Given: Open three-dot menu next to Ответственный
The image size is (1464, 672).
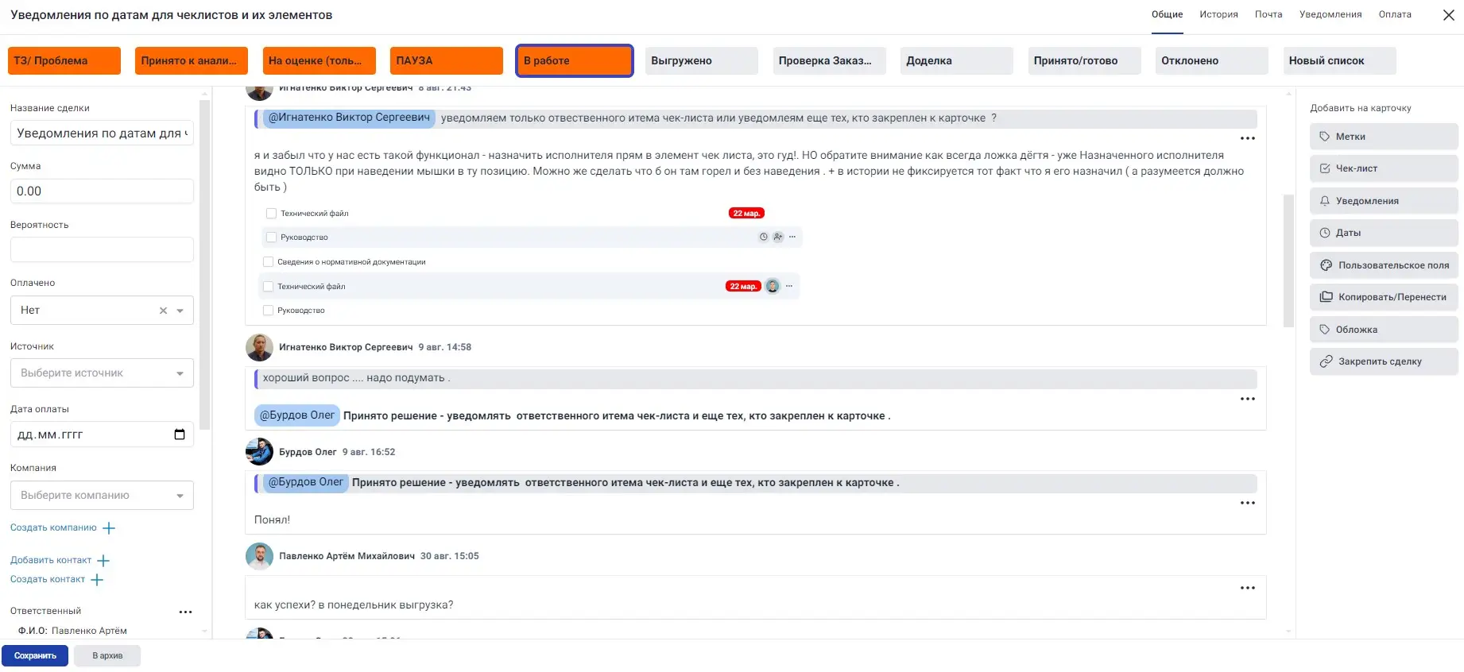Looking at the screenshot, I should coord(185,612).
